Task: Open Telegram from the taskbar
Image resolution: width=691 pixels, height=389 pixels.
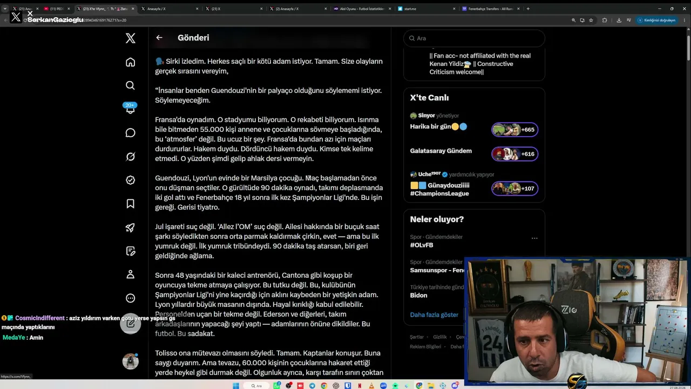Action: point(312,386)
